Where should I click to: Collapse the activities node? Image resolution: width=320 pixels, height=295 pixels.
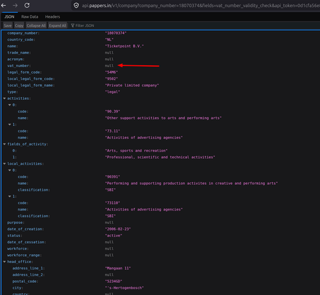(x=4, y=99)
